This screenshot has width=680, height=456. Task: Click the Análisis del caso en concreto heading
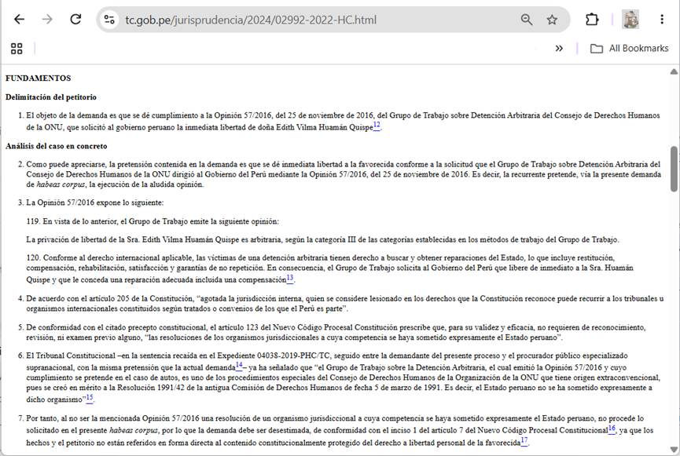(57, 146)
